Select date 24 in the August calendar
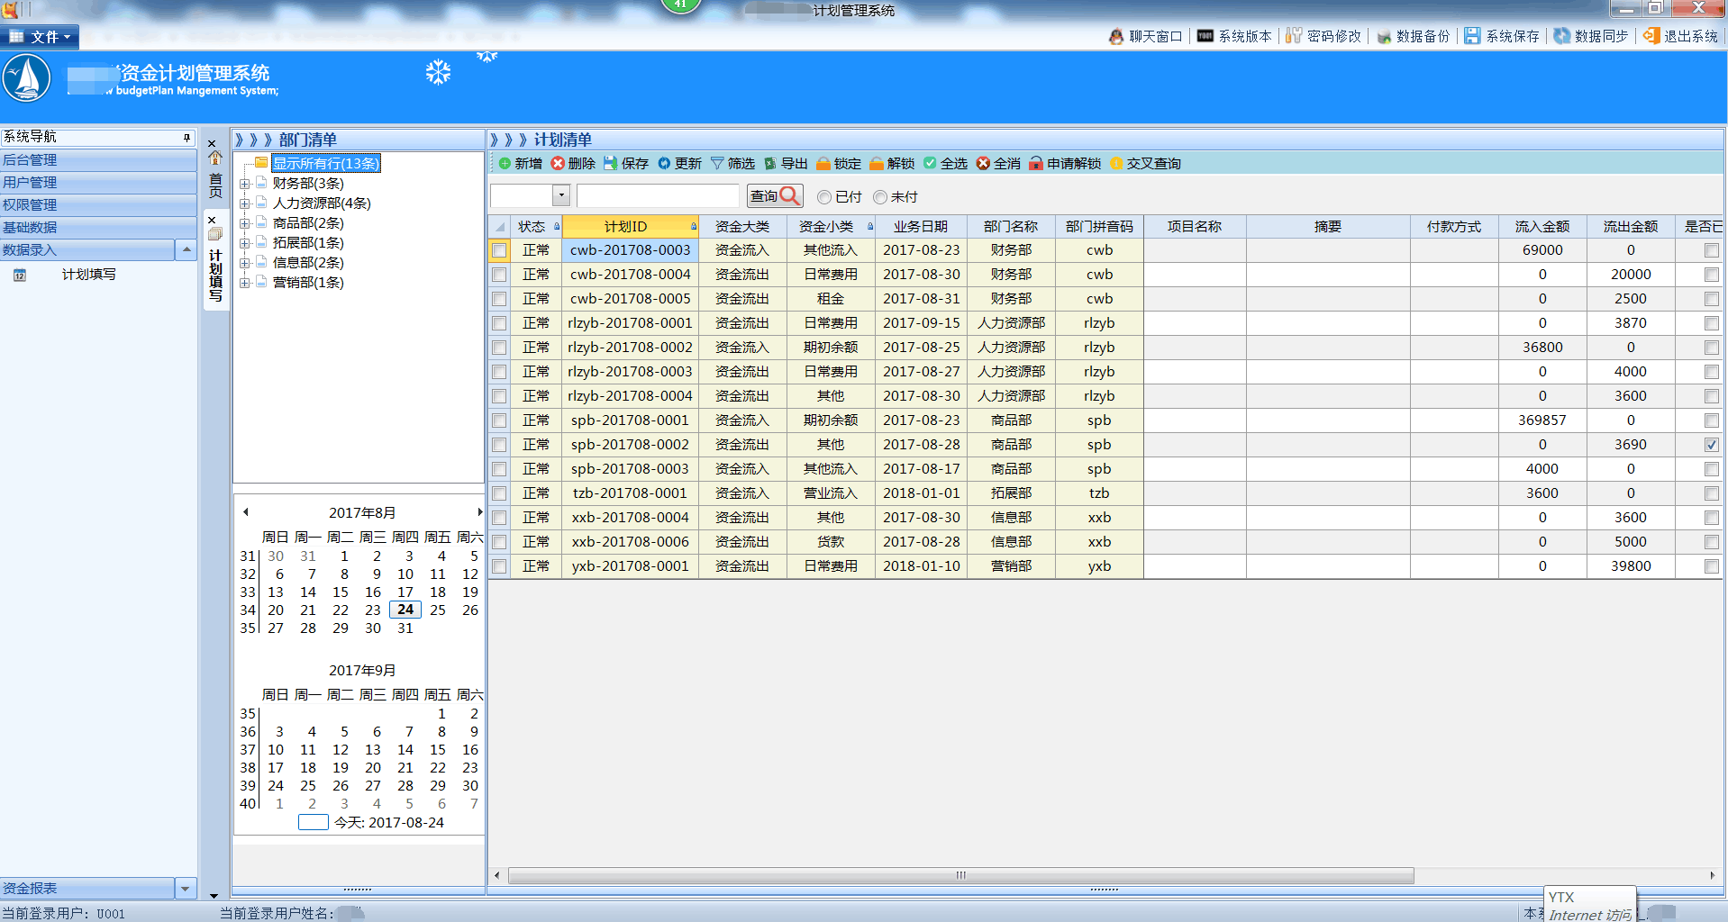1728x922 pixels. 405,610
